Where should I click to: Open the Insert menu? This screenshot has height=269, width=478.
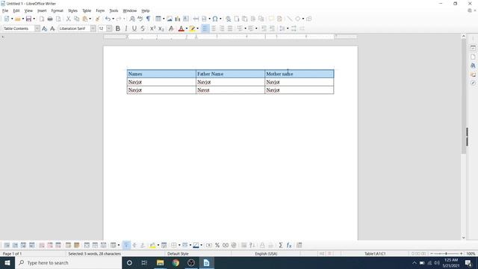pos(42,10)
